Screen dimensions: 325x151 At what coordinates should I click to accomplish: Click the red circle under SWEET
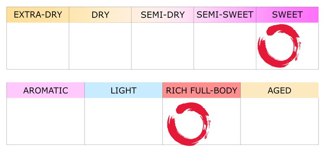(x=279, y=46)
